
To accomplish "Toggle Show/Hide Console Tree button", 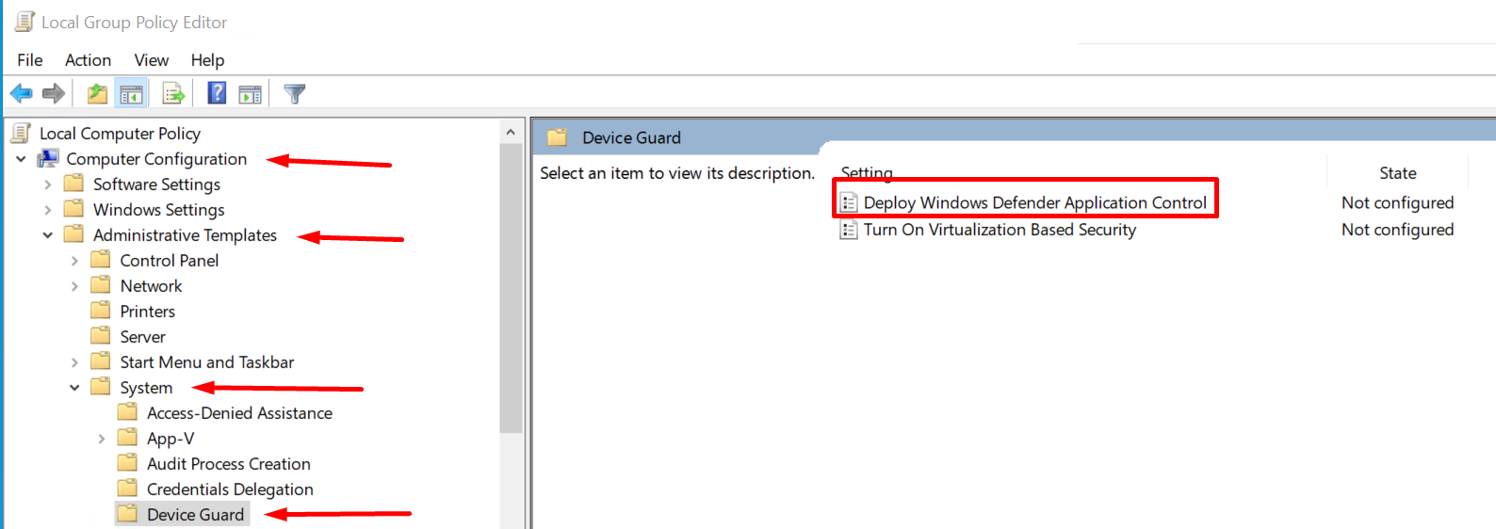I will click(131, 93).
